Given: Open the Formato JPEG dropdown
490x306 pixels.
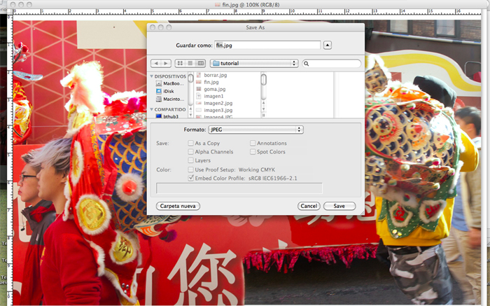Looking at the screenshot, I should (x=255, y=130).
